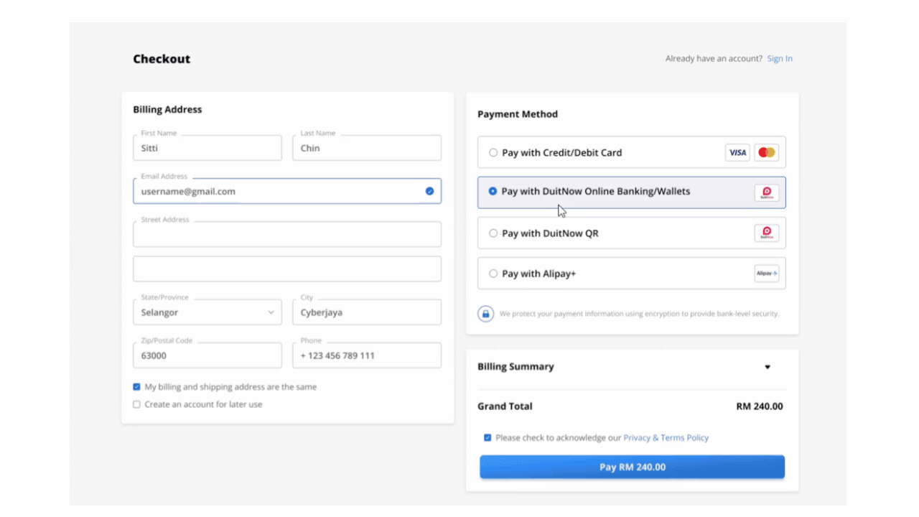Click the Last Name field
919x517 pixels.
367,148
